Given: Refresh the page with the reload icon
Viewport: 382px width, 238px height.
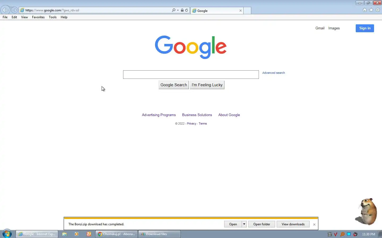Looking at the screenshot, I should click(186, 10).
